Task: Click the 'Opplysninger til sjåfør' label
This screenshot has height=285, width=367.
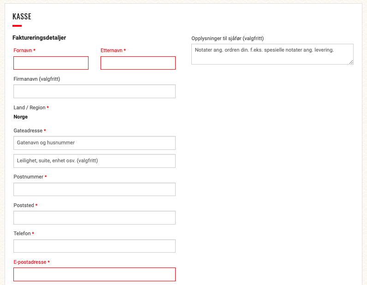Action: [227, 38]
